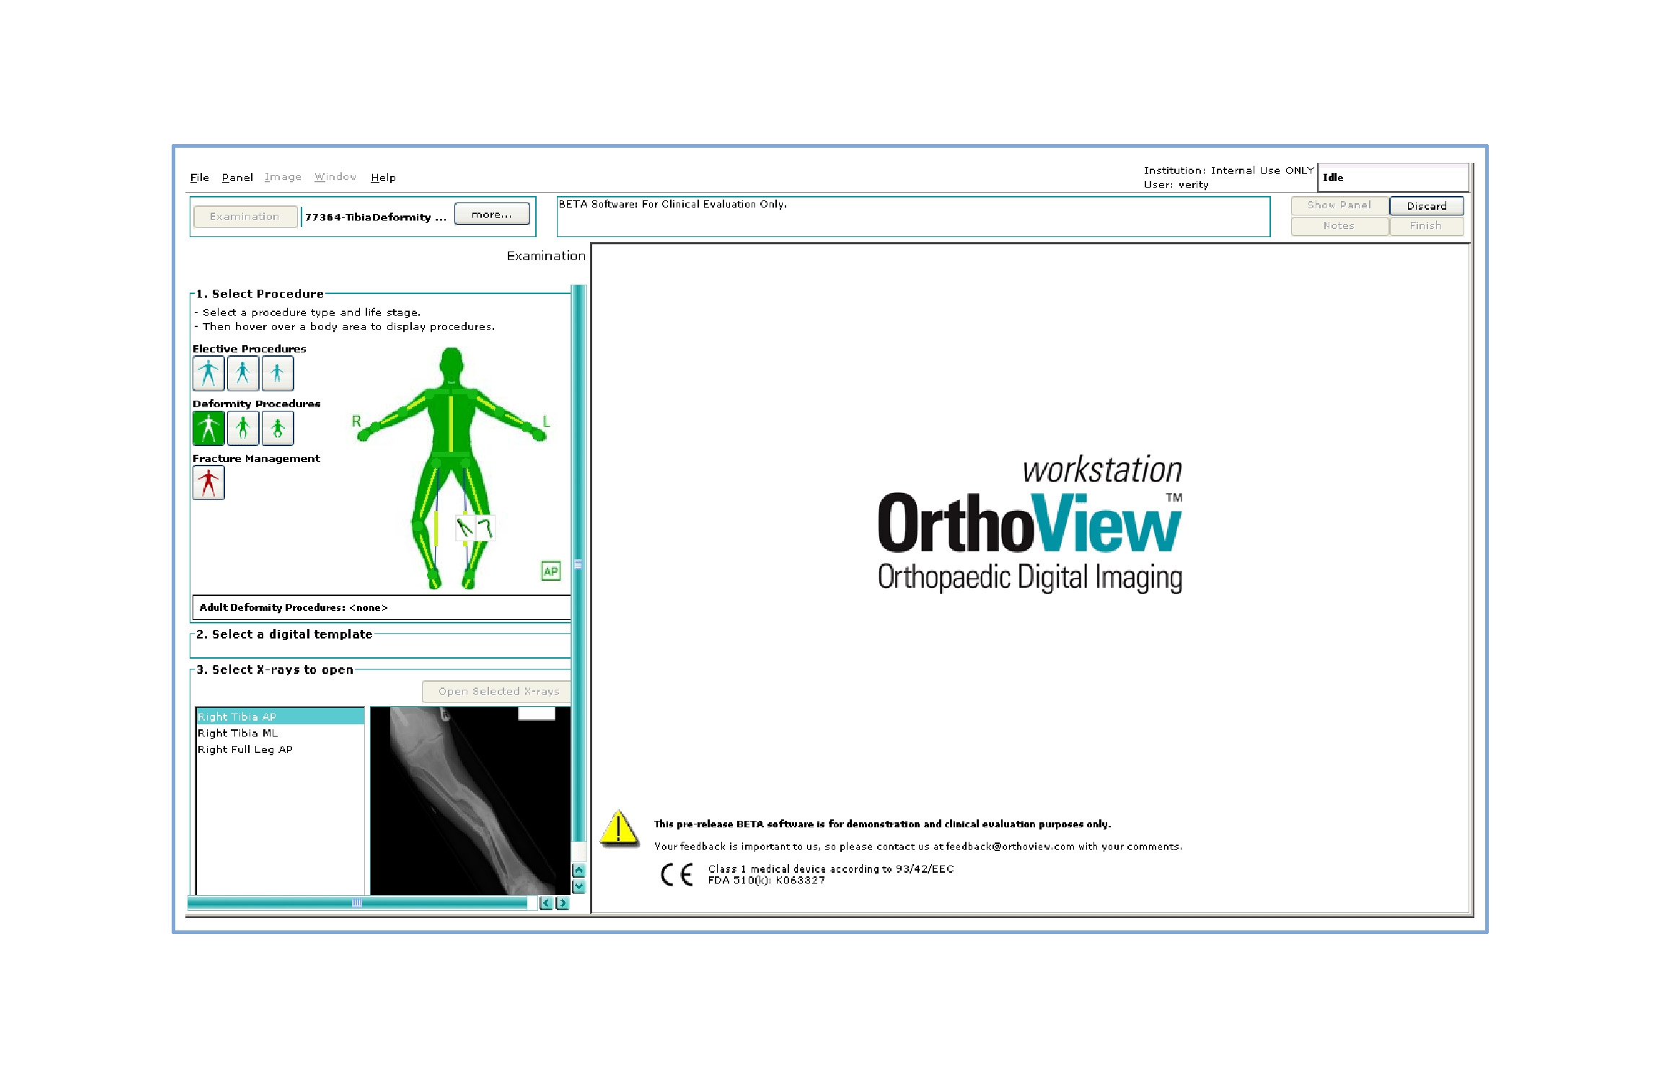This screenshot has height=1081, width=1659.
Task: Click scroll up arrow of side panel
Action: point(578,871)
